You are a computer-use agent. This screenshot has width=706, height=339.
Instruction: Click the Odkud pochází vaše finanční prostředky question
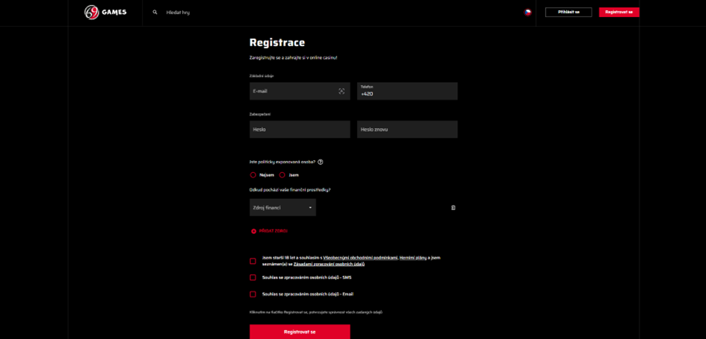[x=290, y=189]
